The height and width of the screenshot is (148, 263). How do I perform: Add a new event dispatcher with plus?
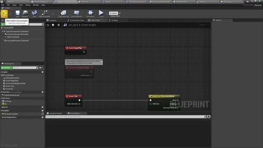pos(42,117)
